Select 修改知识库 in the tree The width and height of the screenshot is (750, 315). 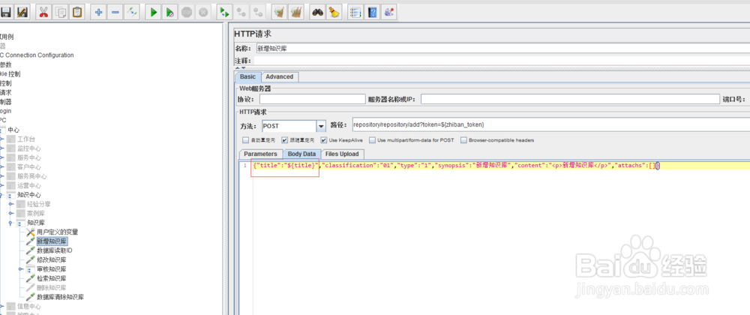[51, 260]
